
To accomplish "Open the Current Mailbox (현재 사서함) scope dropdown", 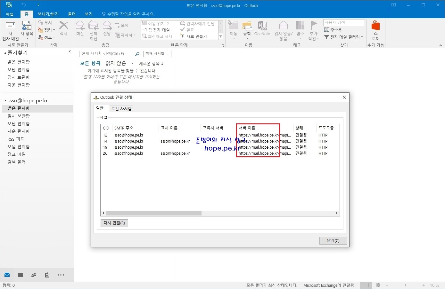I will point(157,54).
